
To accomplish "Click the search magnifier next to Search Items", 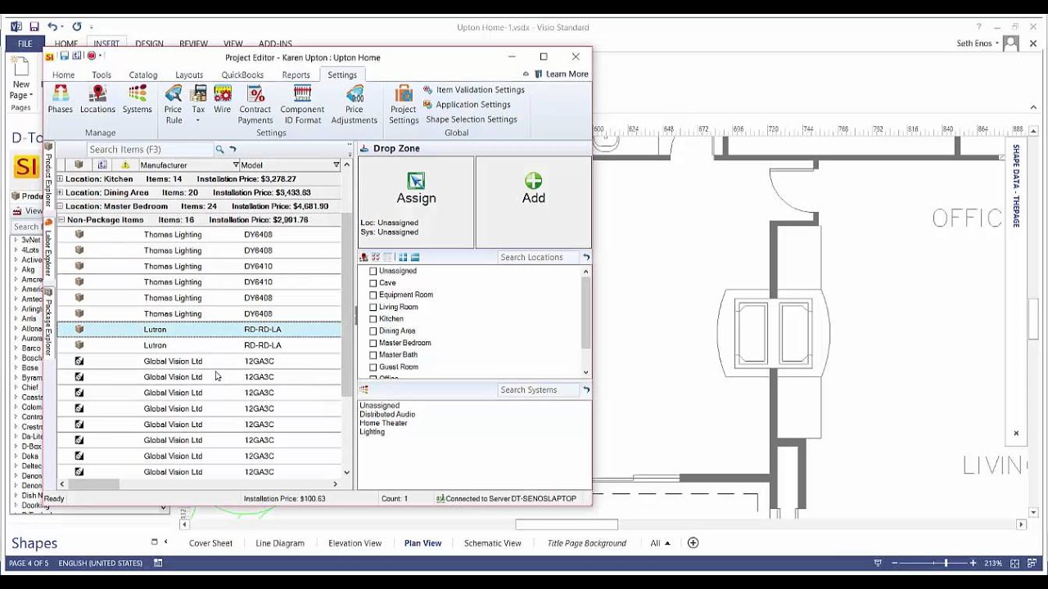I will (x=219, y=150).
